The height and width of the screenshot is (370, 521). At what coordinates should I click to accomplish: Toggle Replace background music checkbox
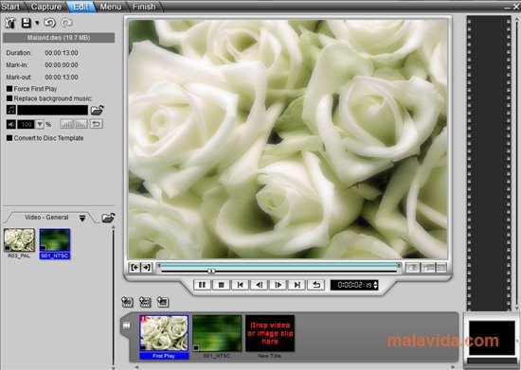[x=9, y=98]
